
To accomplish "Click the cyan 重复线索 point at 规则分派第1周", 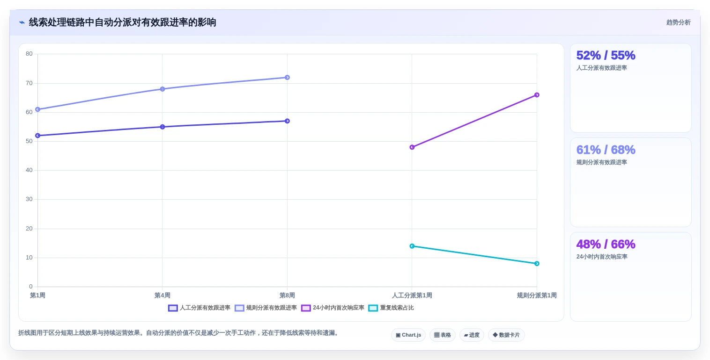I will (537, 264).
